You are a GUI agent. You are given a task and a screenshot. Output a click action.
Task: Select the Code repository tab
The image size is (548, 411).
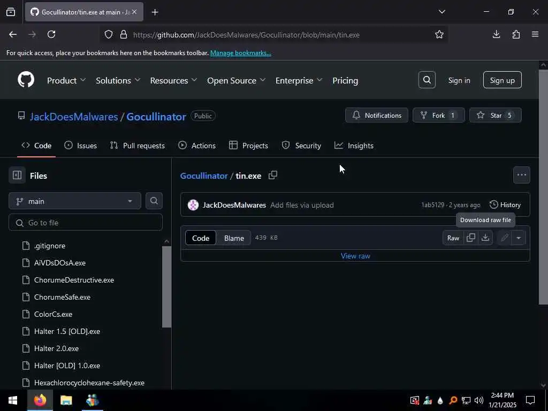36,146
